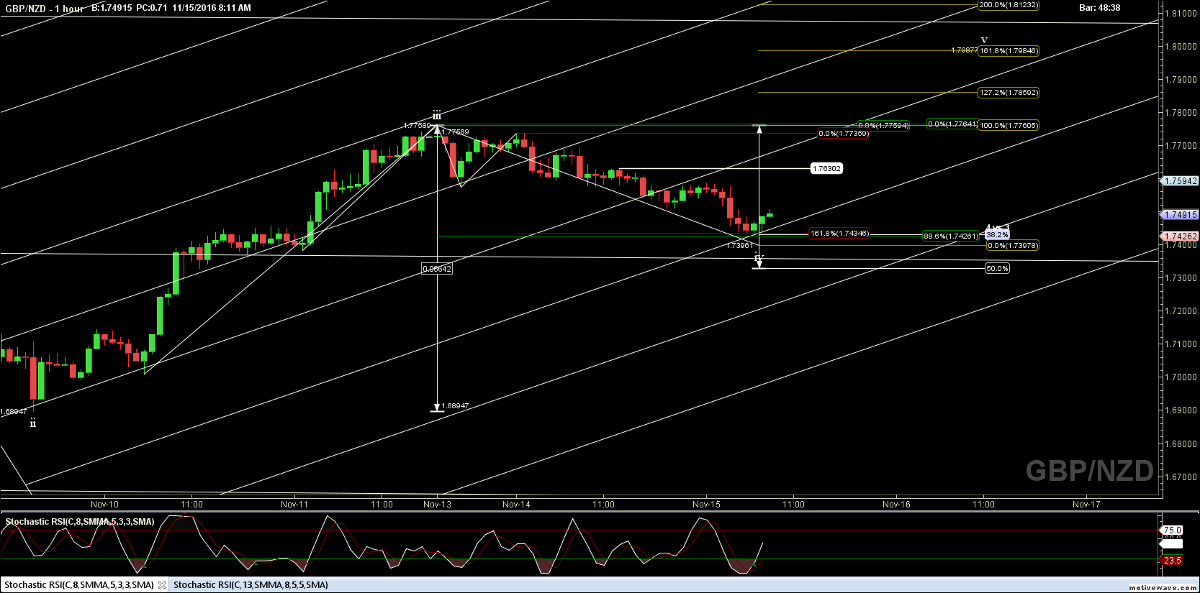Select the red 161.8%(1.74346) label
This screenshot has height=593, width=1200.
click(839, 234)
